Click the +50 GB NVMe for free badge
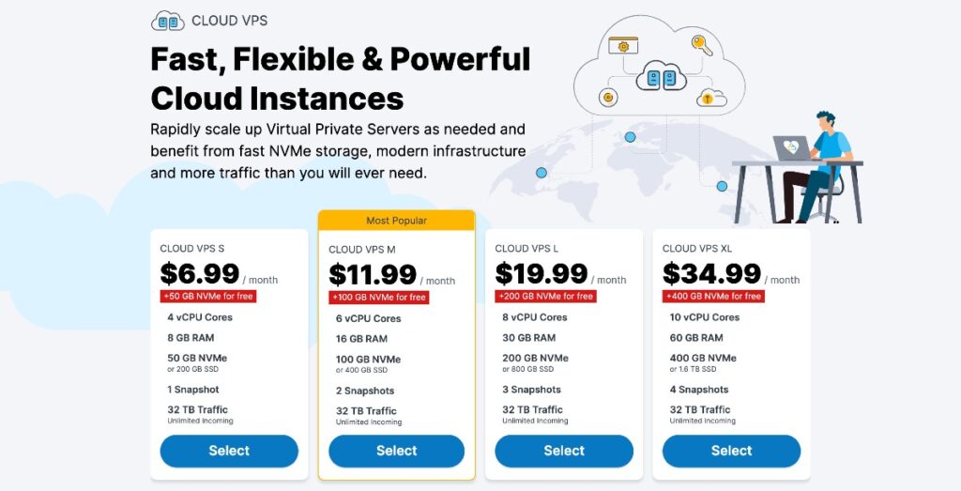 tap(208, 296)
